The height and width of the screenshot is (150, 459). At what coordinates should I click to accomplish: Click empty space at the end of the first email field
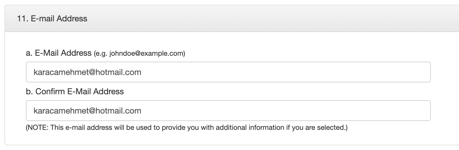coord(285,72)
